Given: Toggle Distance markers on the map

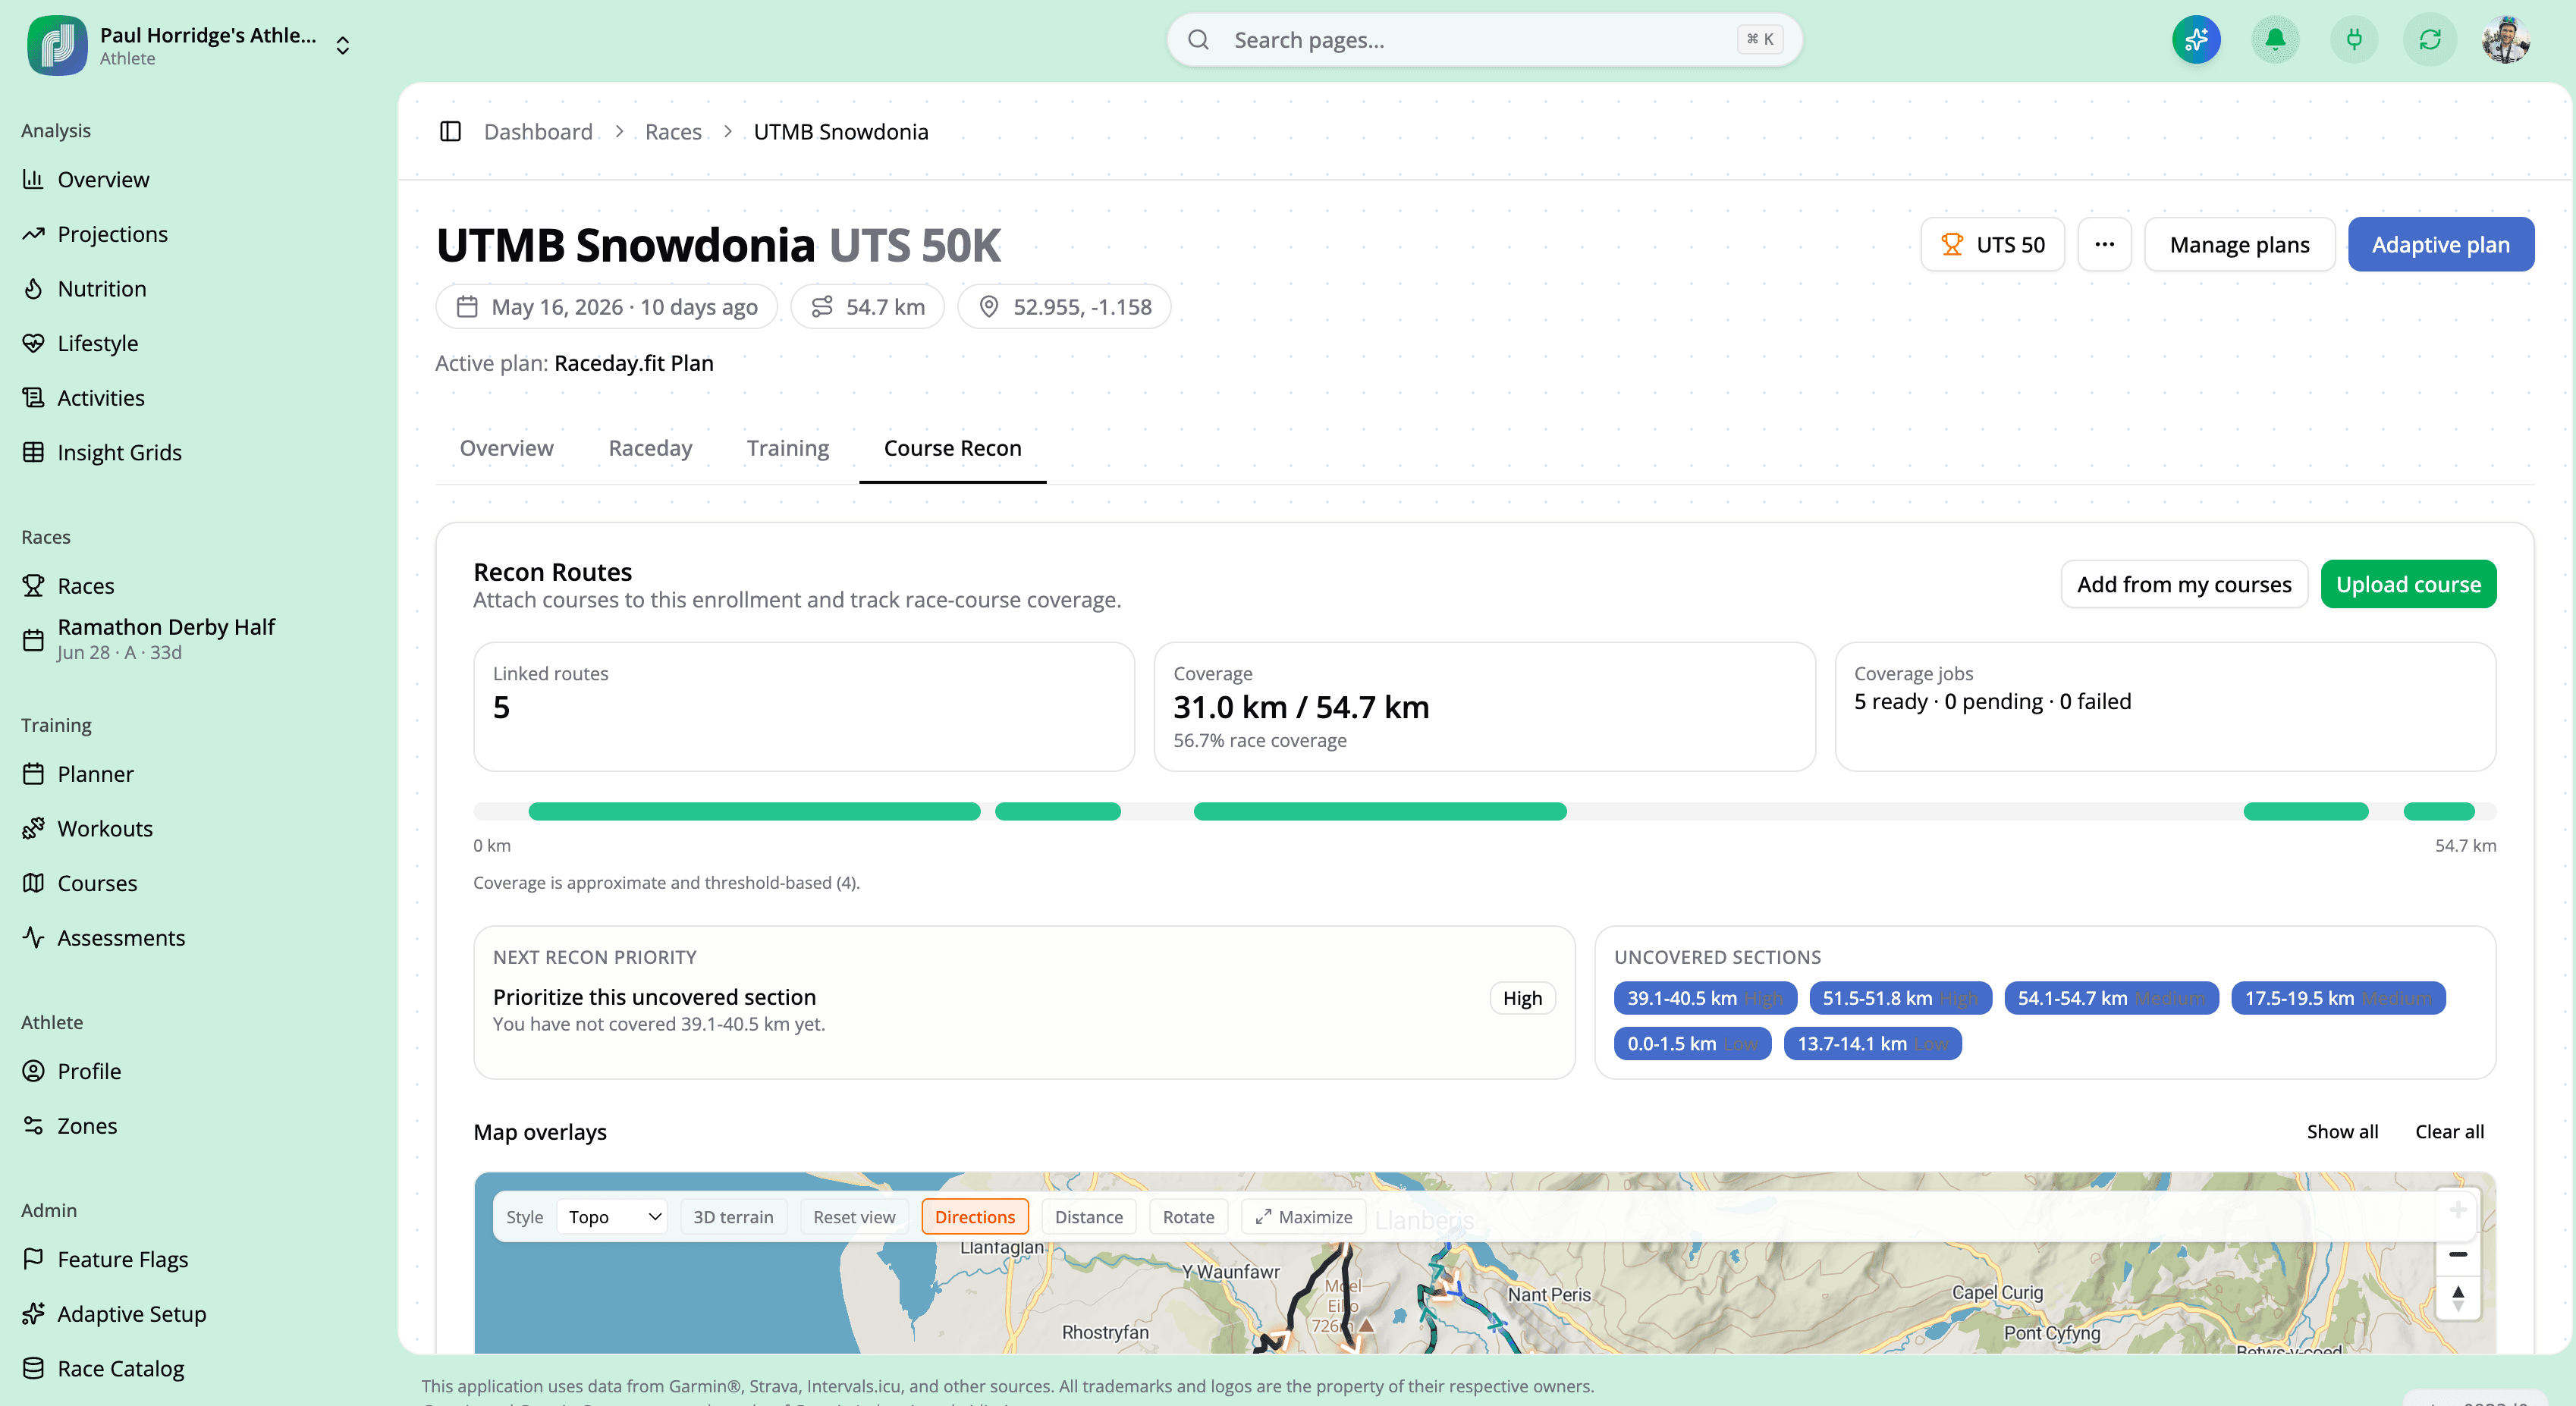Looking at the screenshot, I should (x=1088, y=1216).
